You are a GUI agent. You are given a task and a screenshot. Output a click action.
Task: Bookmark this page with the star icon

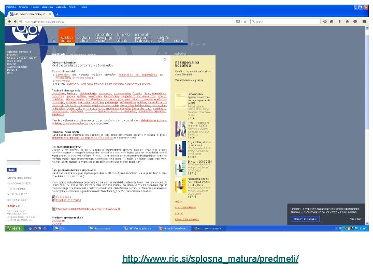(x=325, y=21)
